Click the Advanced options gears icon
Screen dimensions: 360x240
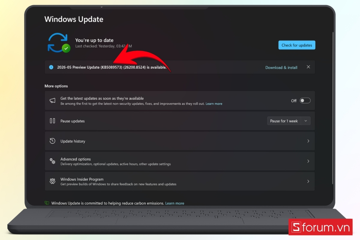pos(52,161)
